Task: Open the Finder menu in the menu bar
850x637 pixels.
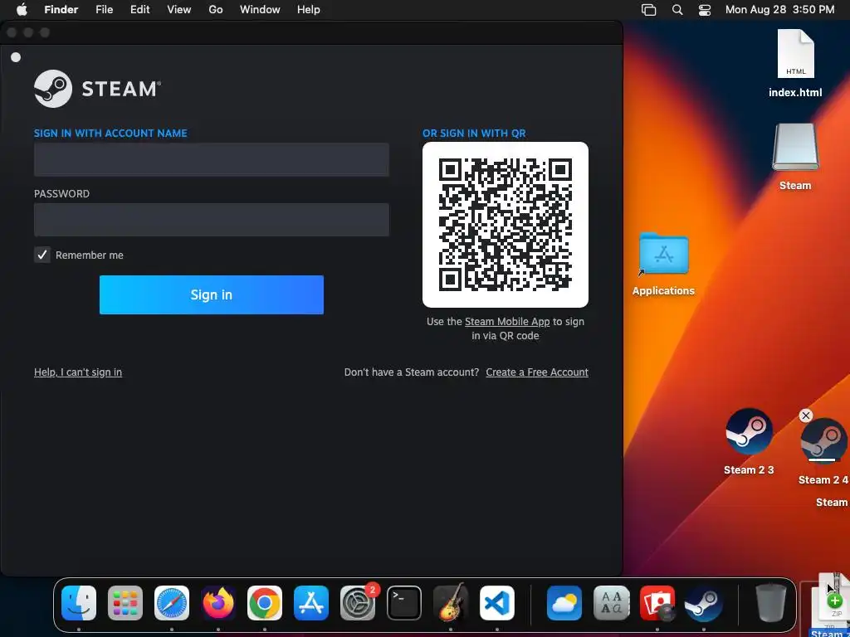Action: pyautogui.click(x=61, y=9)
